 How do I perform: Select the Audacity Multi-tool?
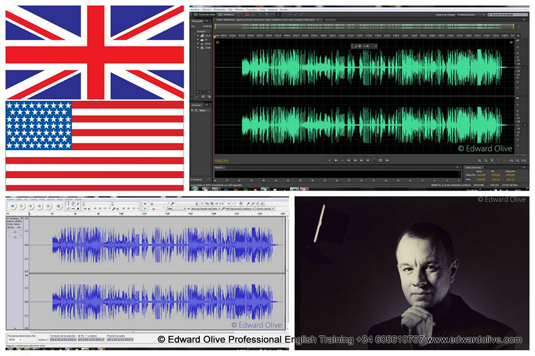78,209
